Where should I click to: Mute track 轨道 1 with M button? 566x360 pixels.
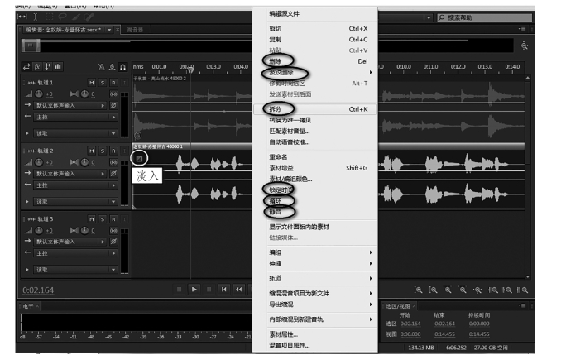pos(92,83)
